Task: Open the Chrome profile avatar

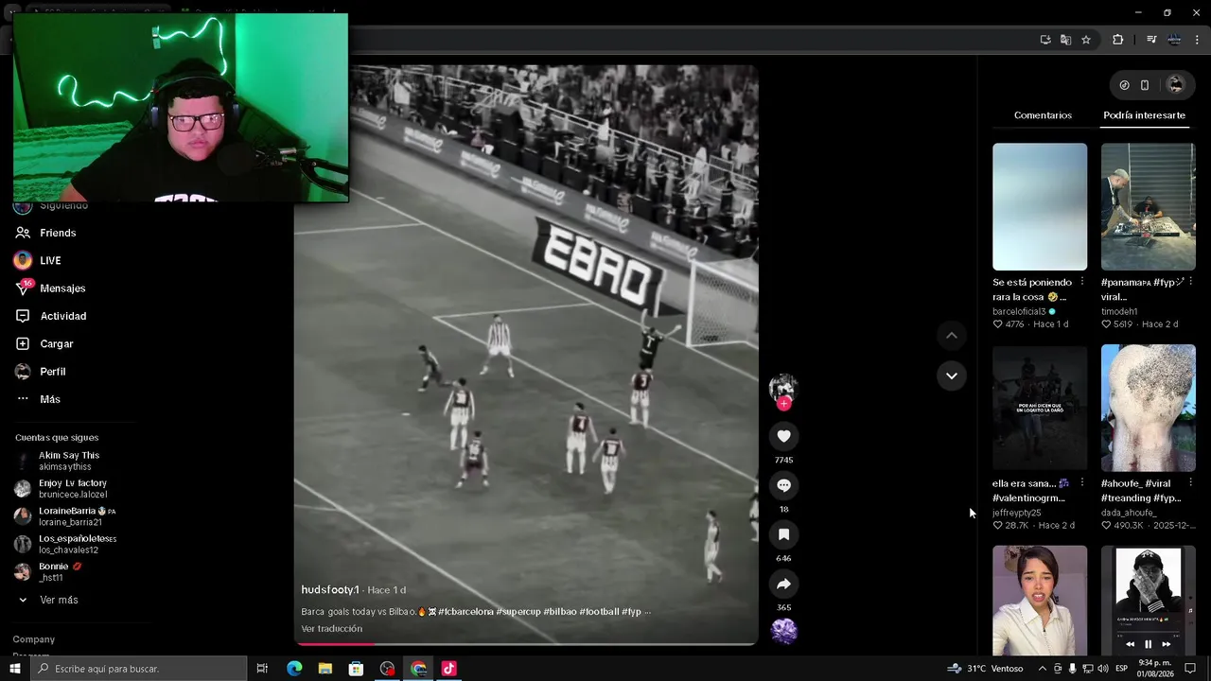Action: click(1174, 40)
